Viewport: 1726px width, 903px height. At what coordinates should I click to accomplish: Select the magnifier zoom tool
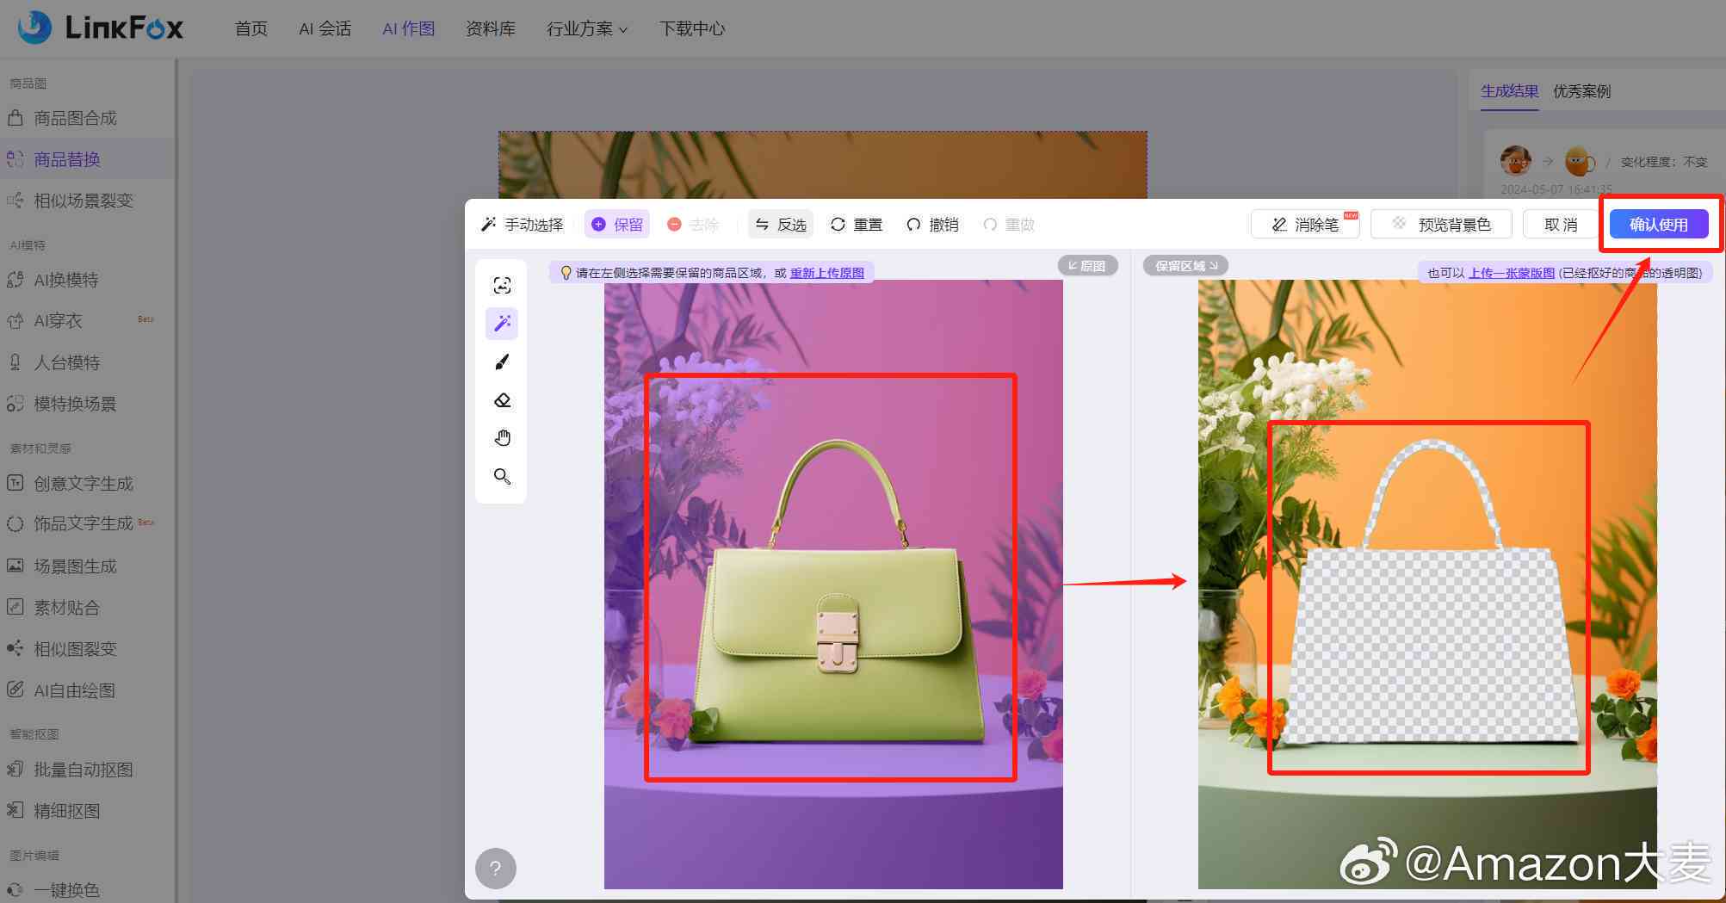502,476
